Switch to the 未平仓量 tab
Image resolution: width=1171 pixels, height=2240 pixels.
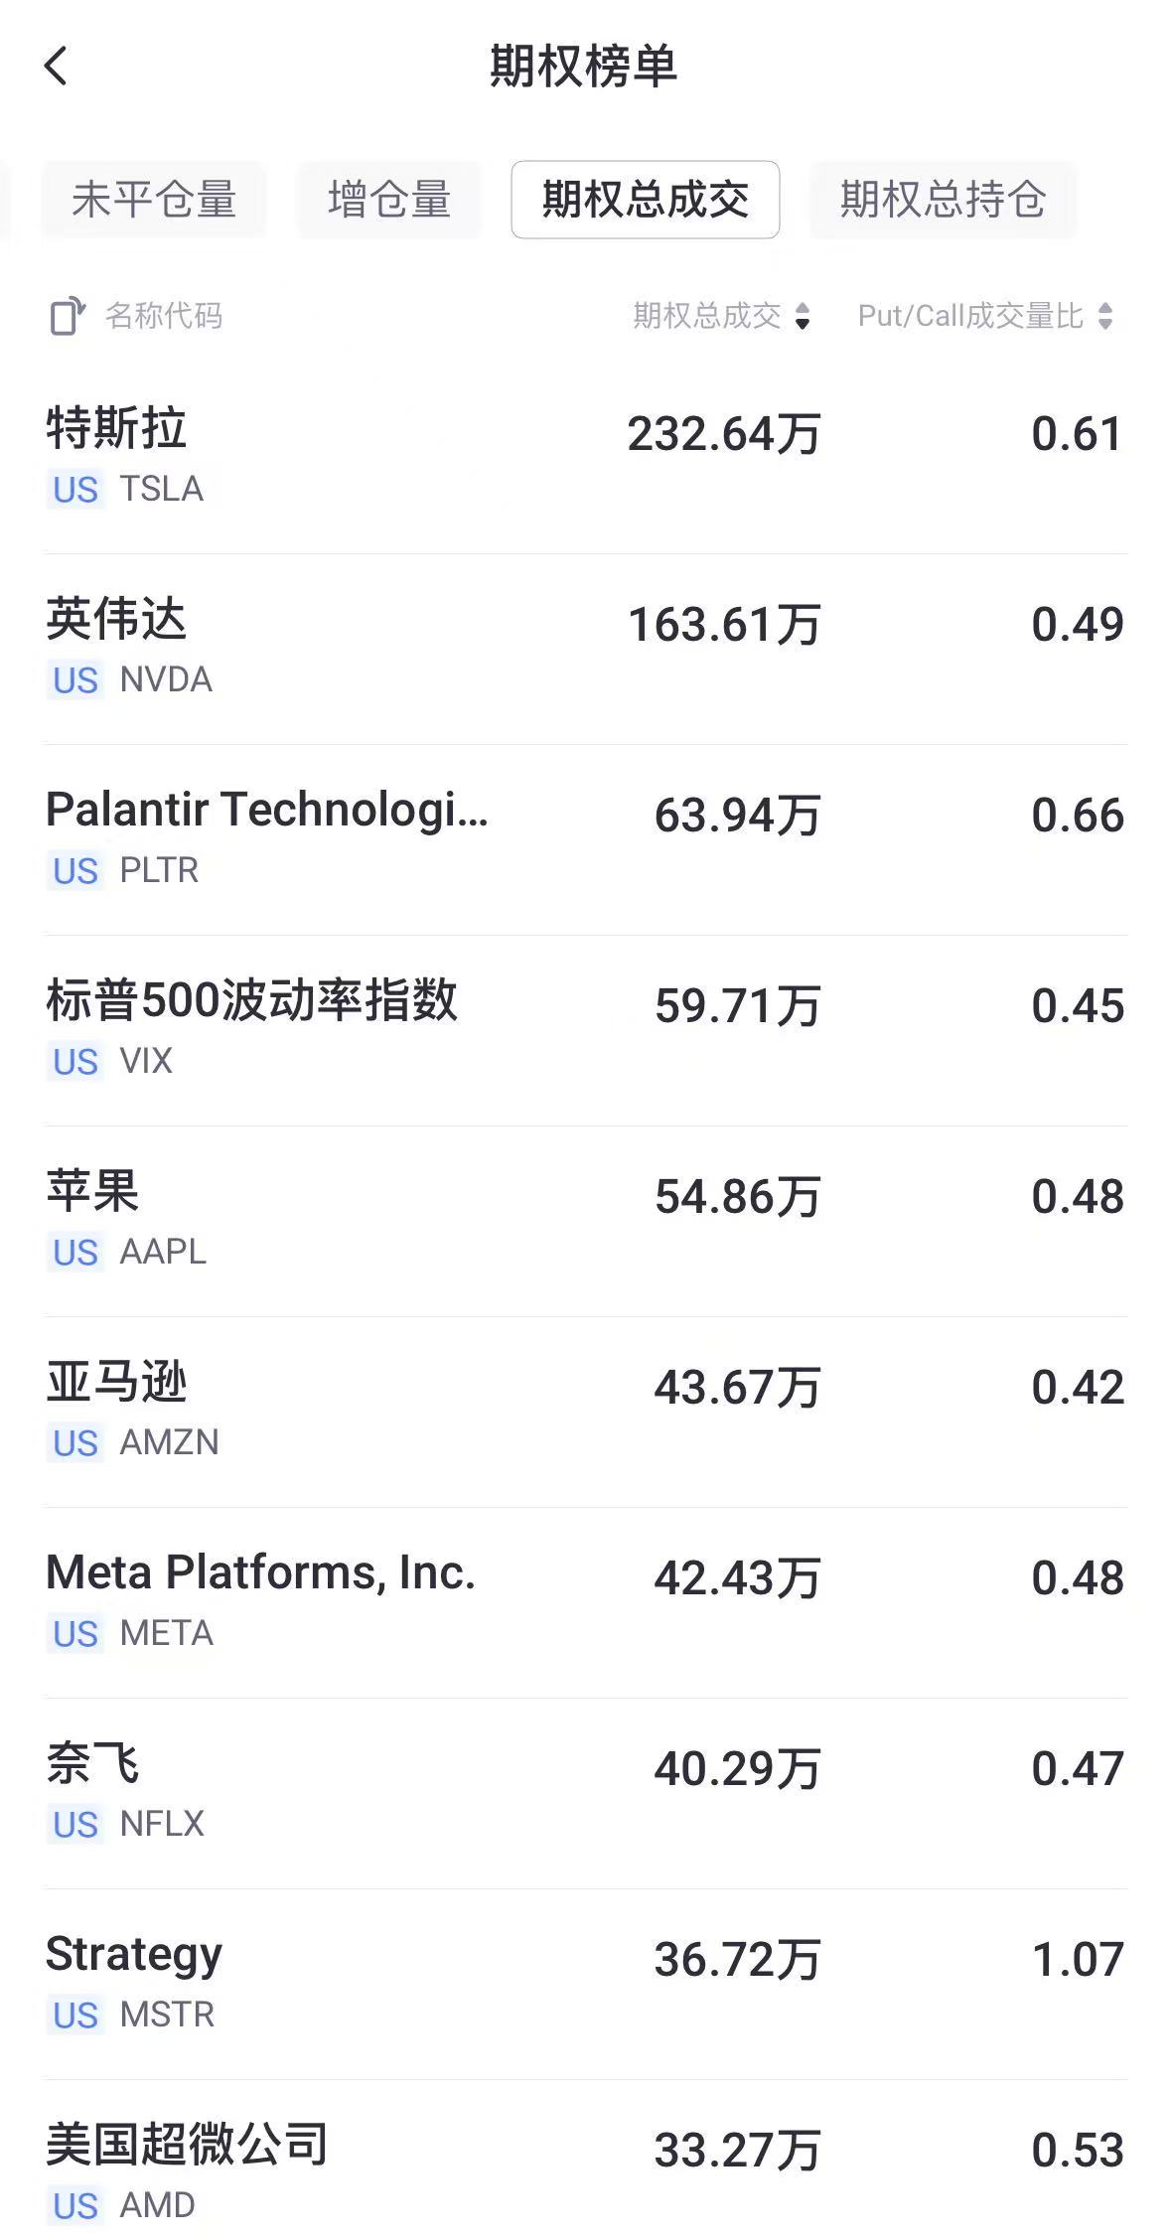pyautogui.click(x=154, y=200)
